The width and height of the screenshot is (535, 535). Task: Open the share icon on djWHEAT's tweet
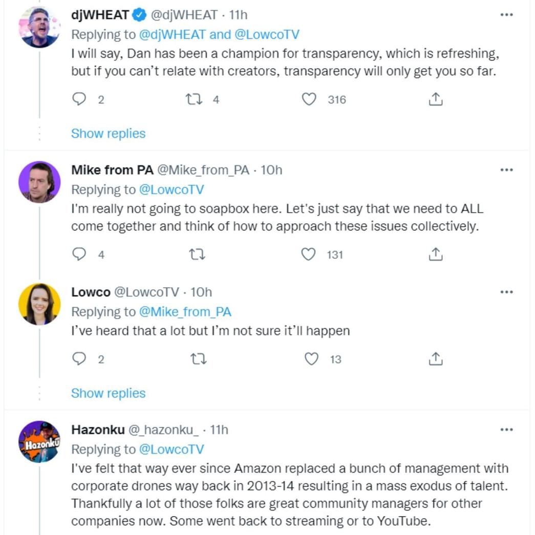435,99
